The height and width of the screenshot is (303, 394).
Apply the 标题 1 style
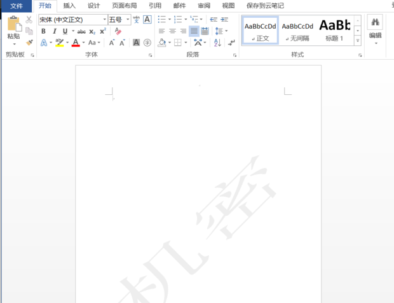334,31
